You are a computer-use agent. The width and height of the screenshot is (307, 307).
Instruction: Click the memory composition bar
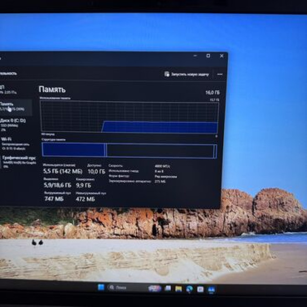tap(129, 150)
